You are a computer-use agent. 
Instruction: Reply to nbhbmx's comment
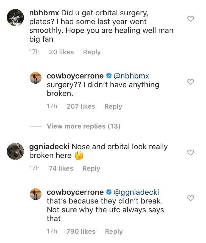[x=92, y=52]
